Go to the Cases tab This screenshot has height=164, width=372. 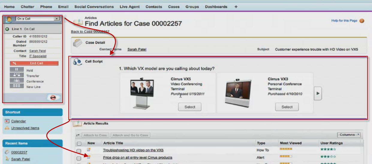tap(174, 7)
